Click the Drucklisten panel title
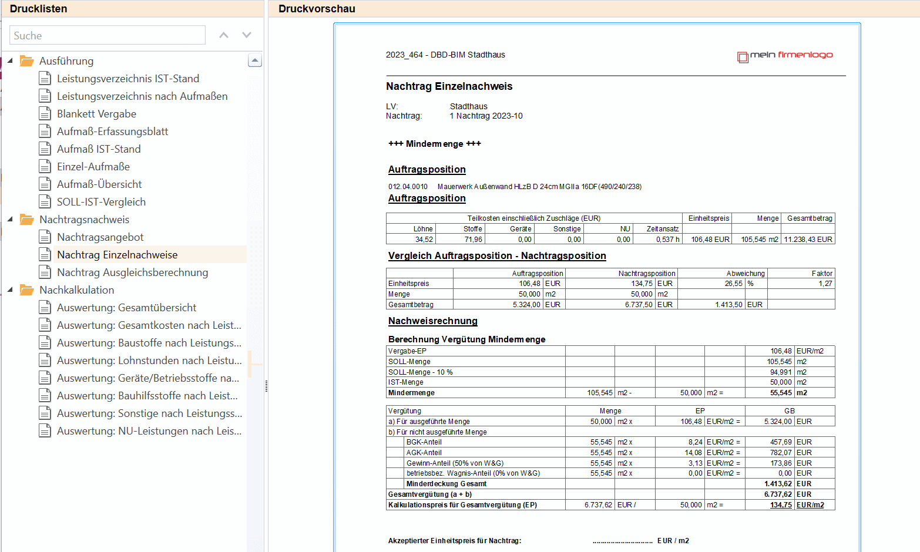920x552 pixels. 39,9
